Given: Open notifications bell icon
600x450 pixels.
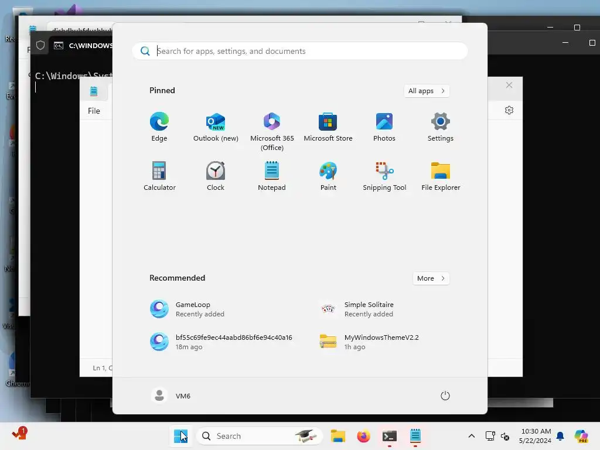Looking at the screenshot, I should pos(560,436).
